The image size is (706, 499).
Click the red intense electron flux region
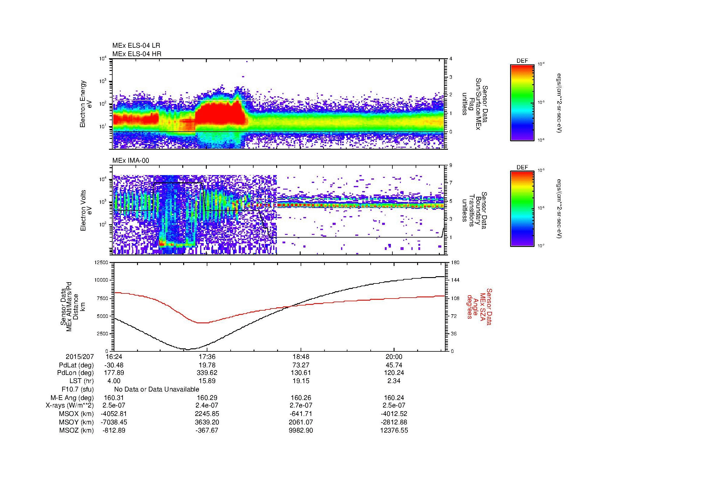pos(220,114)
